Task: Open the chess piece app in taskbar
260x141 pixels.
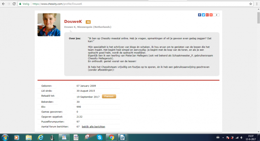Action: 52,138
